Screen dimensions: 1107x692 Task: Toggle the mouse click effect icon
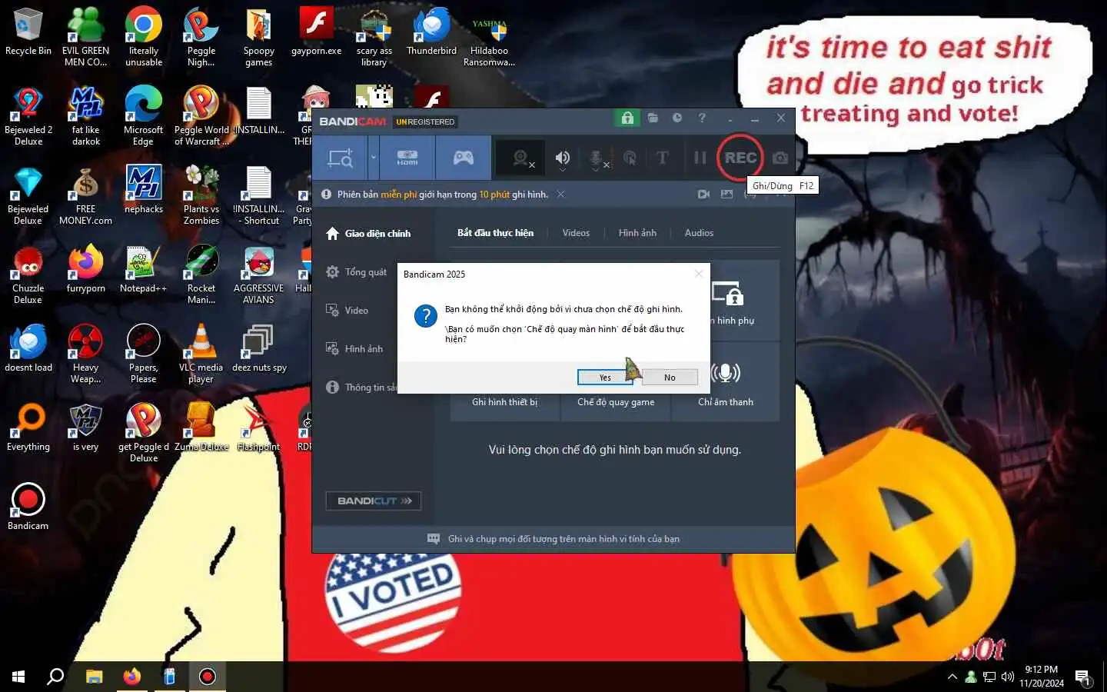point(630,158)
